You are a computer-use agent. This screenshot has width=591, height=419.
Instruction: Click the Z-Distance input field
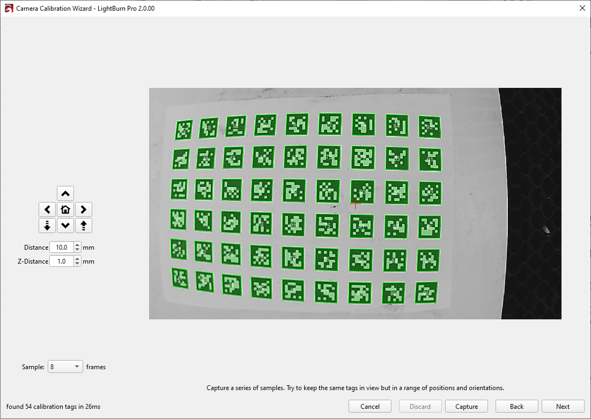pos(61,261)
